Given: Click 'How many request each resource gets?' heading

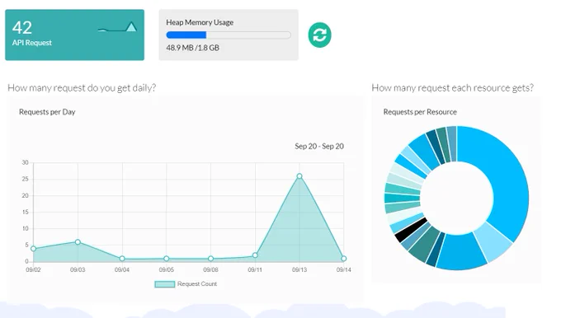Looking at the screenshot, I should pos(453,88).
